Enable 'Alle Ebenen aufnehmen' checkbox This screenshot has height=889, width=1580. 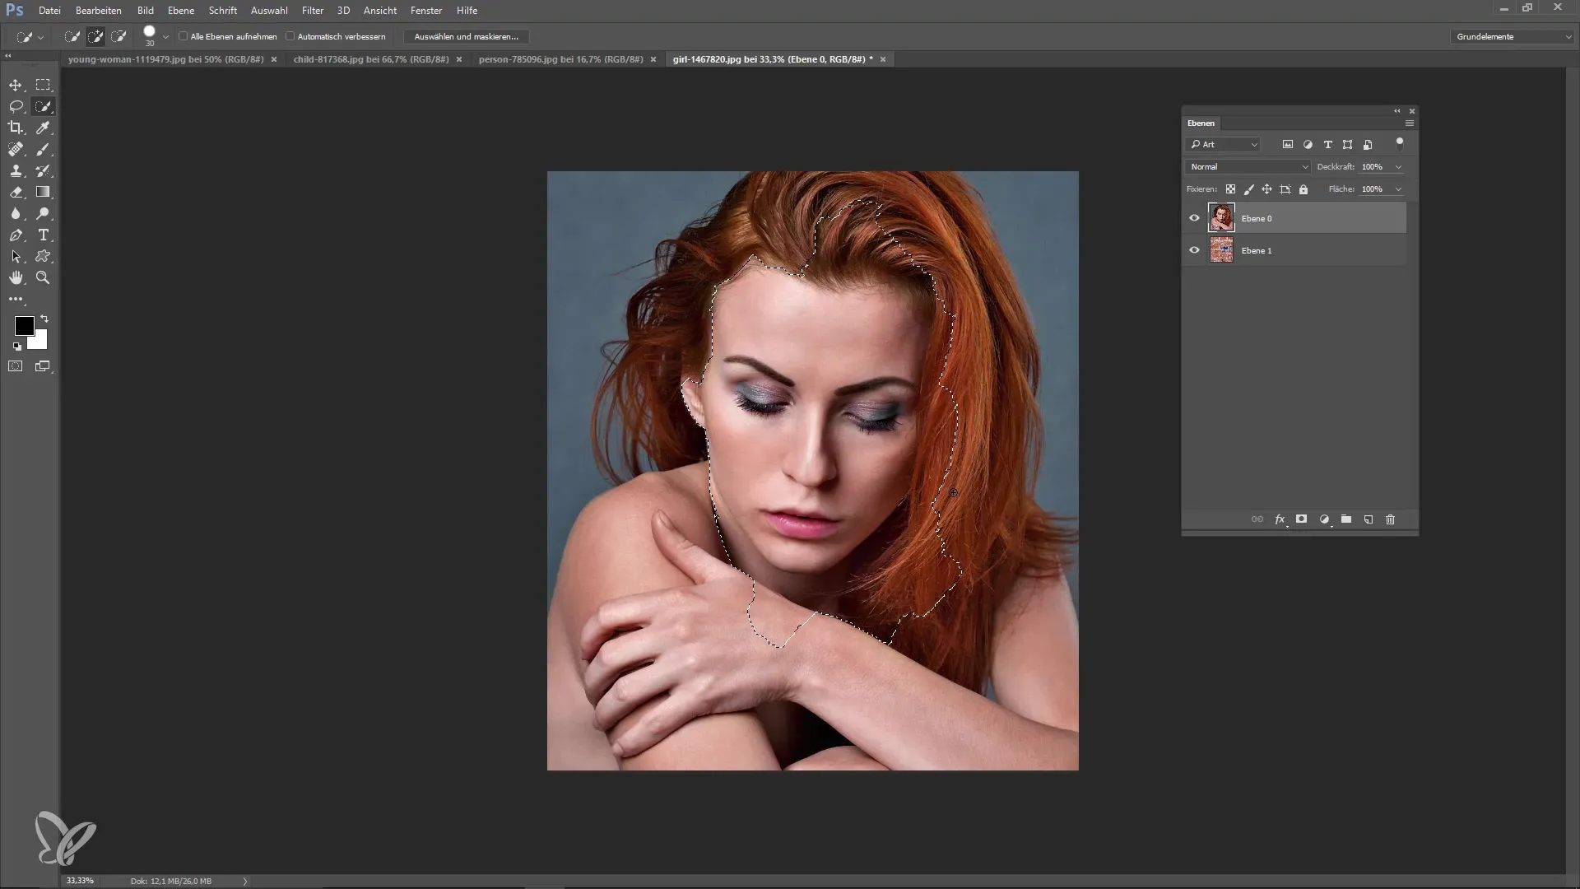(x=184, y=36)
